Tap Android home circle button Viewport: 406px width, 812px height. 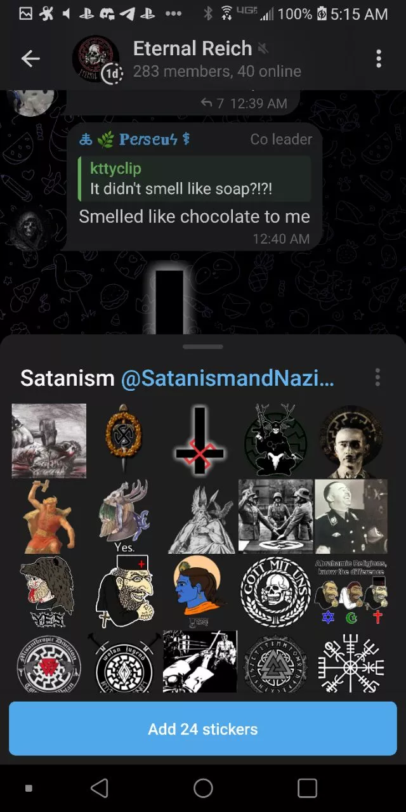(203, 788)
